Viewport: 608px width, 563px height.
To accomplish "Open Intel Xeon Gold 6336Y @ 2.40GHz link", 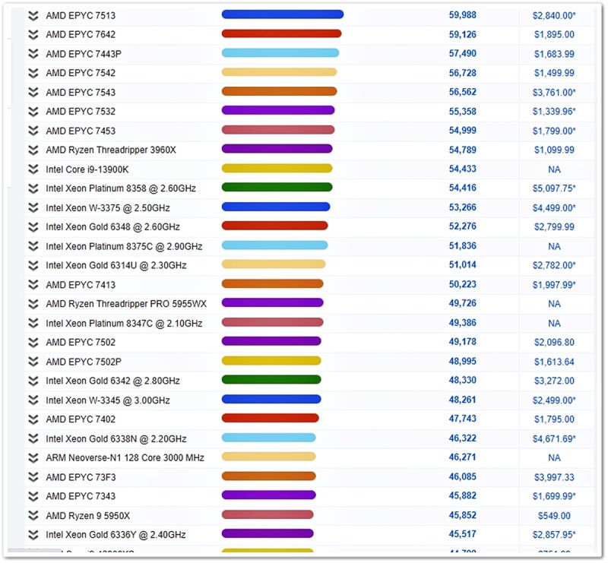I will 116,535.
